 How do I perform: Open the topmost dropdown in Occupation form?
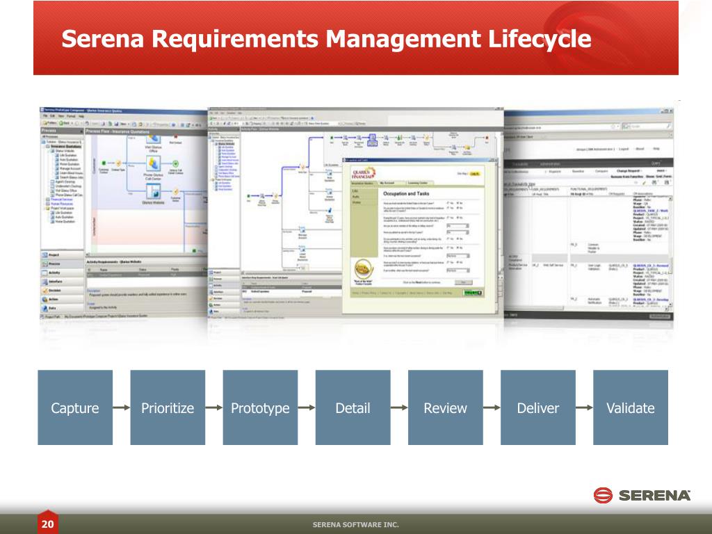[458, 226]
